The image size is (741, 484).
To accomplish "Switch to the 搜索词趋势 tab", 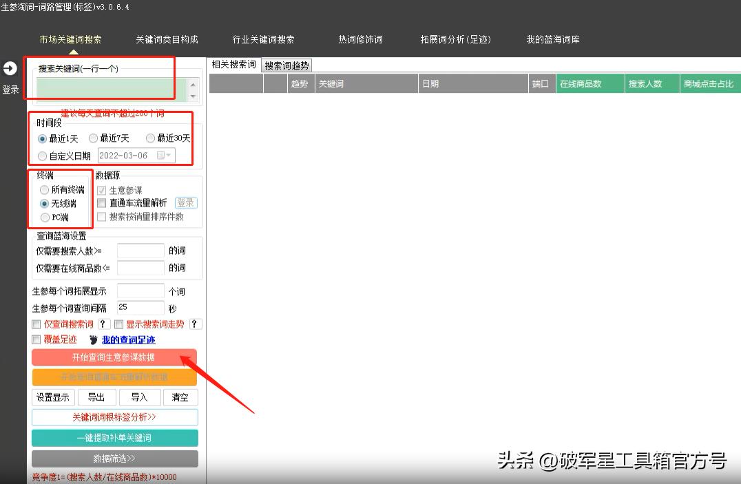I will (x=286, y=65).
